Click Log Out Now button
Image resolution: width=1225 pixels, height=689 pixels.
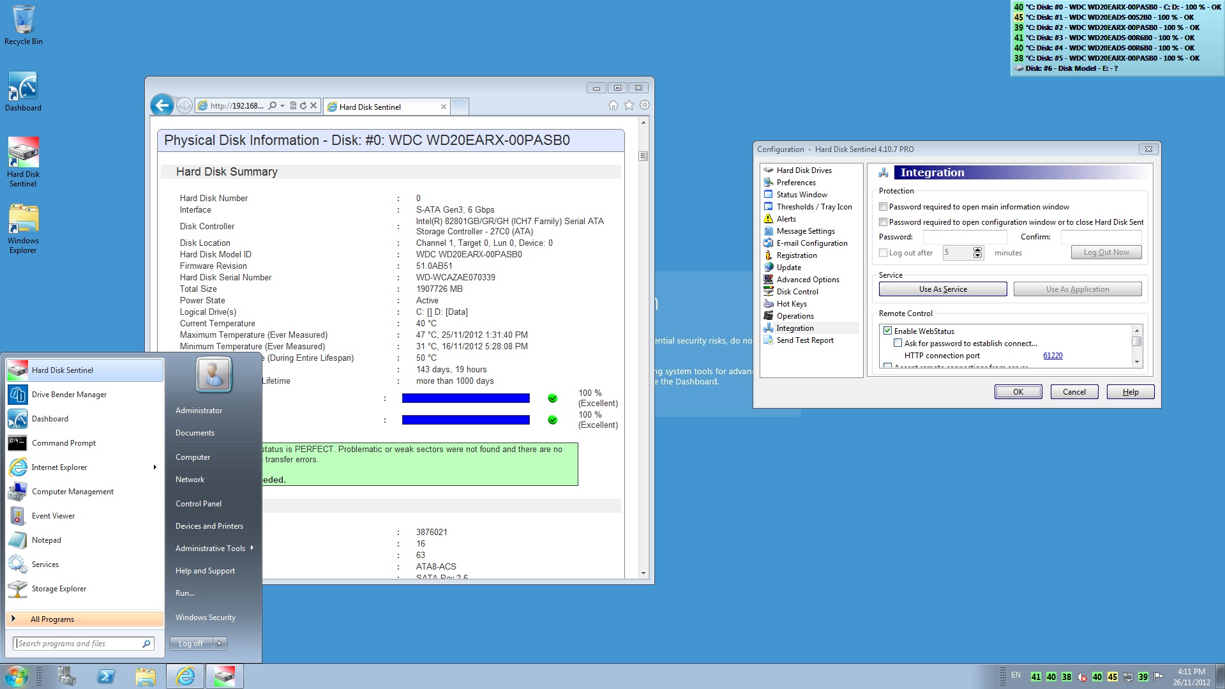(1106, 252)
